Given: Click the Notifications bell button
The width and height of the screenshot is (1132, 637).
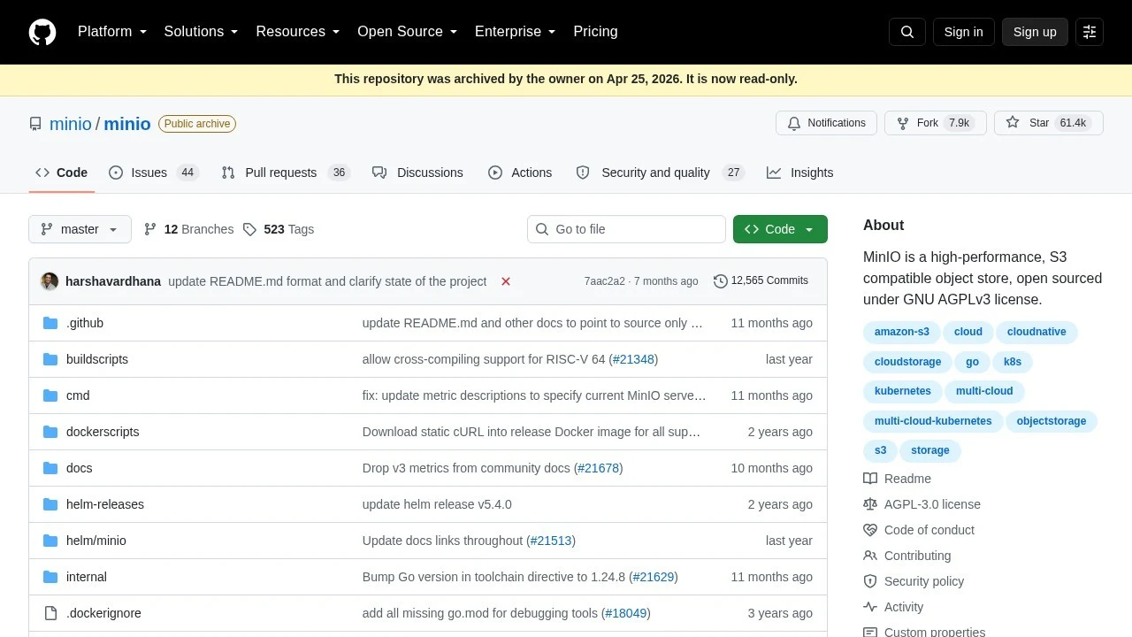Looking at the screenshot, I should coord(826,123).
